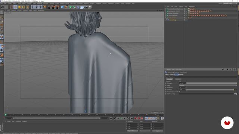The height and width of the screenshot is (134, 239).
Task: Select the Smoothing object row
Action: coord(173,20)
